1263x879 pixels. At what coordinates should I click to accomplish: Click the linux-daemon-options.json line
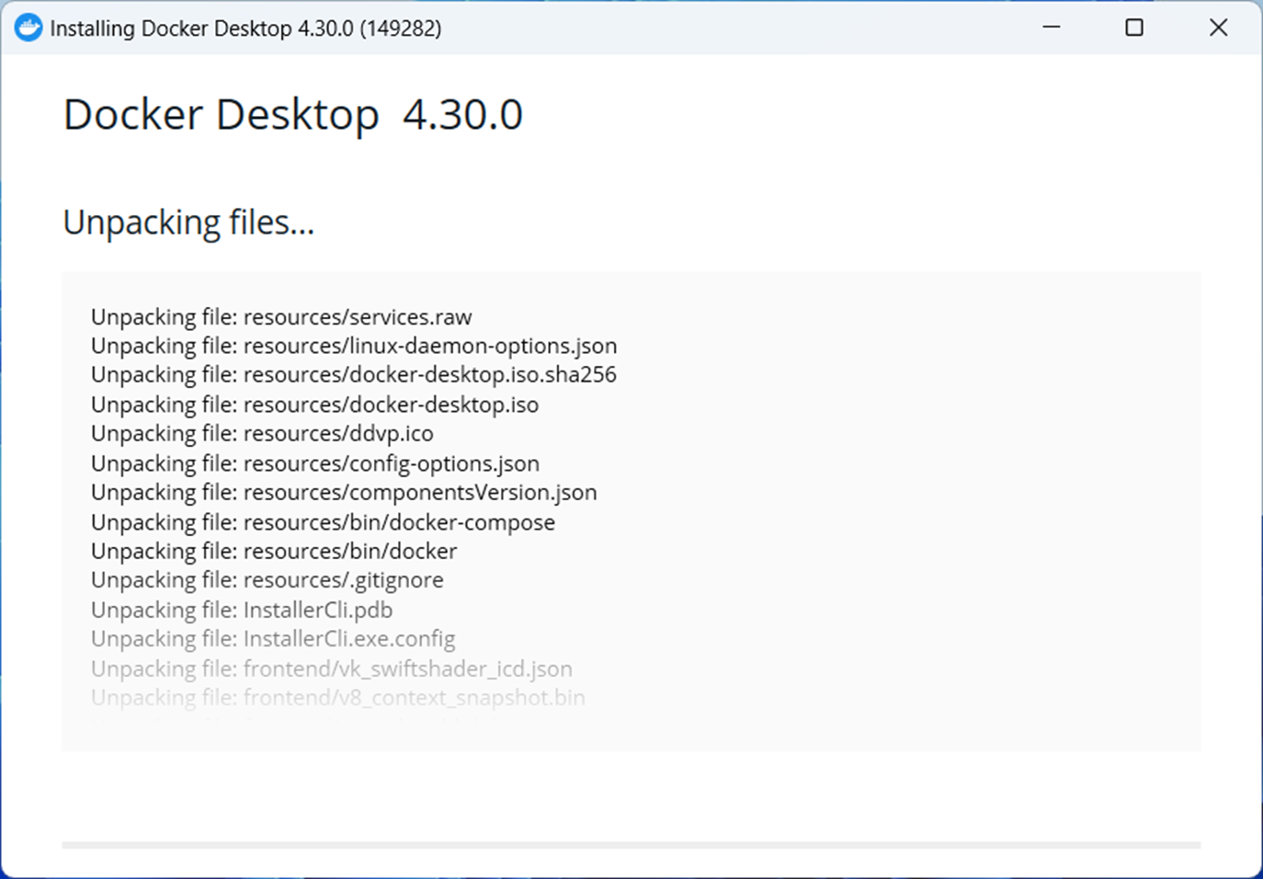[x=353, y=345]
